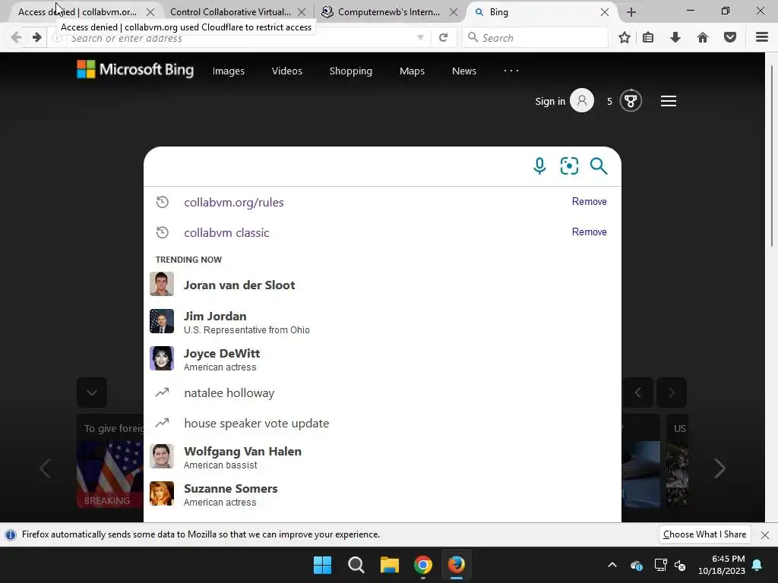Open Bing Maps menu item
This screenshot has height=583, width=778.
click(412, 71)
